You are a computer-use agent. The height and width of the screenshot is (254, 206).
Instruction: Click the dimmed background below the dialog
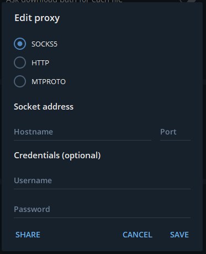click(x=103, y=252)
